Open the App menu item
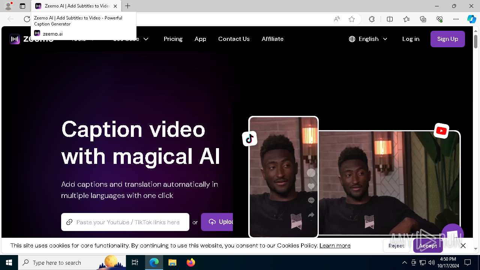 tap(200, 39)
